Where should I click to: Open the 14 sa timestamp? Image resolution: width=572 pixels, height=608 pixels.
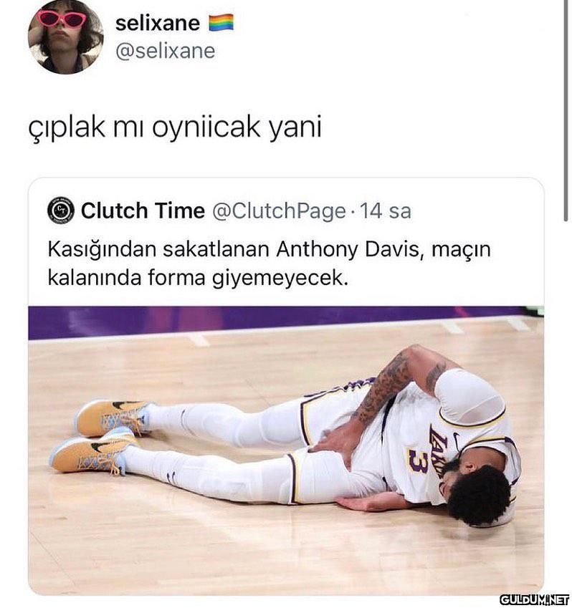pos(386,211)
